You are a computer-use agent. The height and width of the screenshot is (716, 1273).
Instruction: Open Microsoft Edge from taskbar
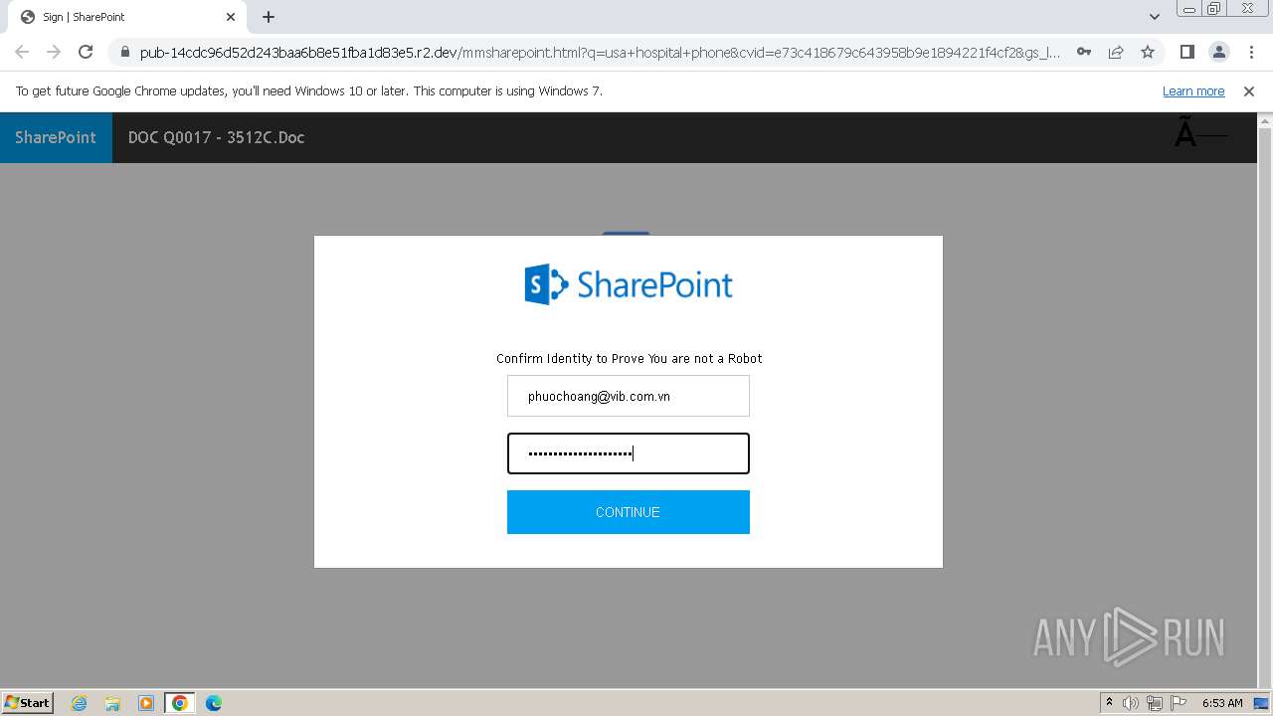[214, 703]
